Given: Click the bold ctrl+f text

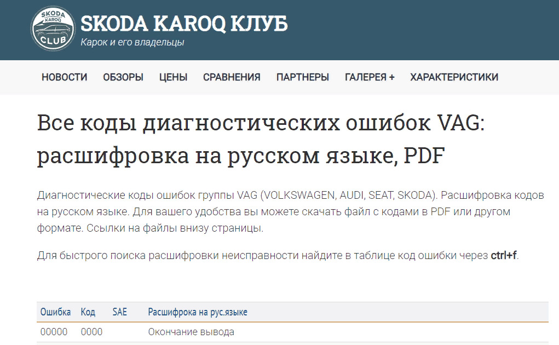Looking at the screenshot, I should (x=504, y=255).
